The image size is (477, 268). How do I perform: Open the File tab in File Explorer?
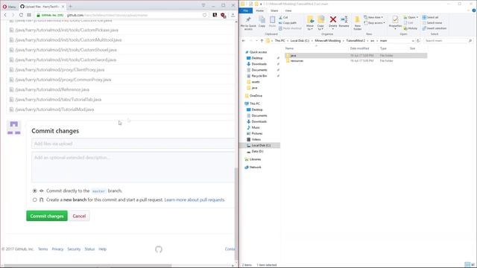245,10
